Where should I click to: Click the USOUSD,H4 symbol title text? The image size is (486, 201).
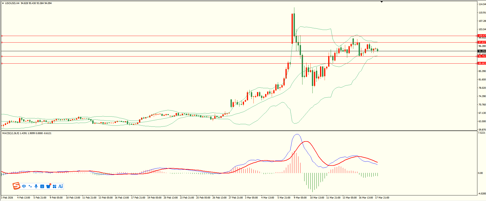[12, 3]
